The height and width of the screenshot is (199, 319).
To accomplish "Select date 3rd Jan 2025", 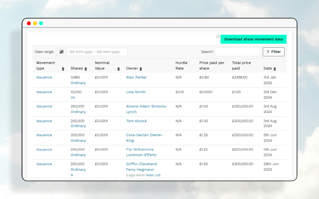I will coord(270,80).
